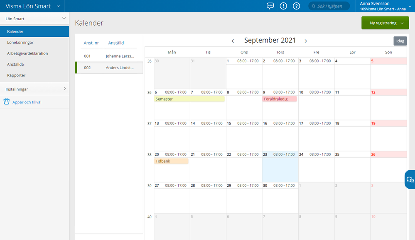This screenshot has height=240, width=415.
Task: Select employee 001 Johanna Larsson row
Action: pyautogui.click(x=109, y=56)
